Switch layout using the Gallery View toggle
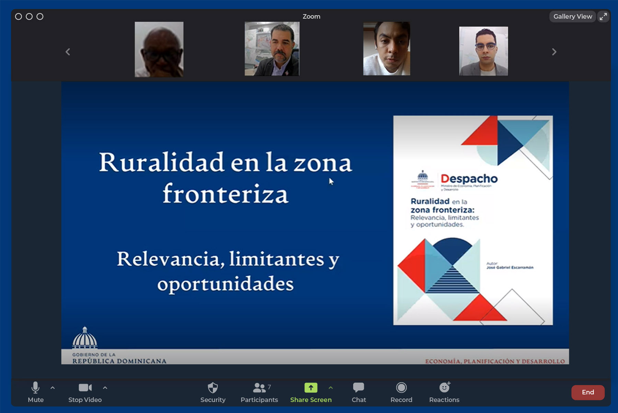 (572, 16)
